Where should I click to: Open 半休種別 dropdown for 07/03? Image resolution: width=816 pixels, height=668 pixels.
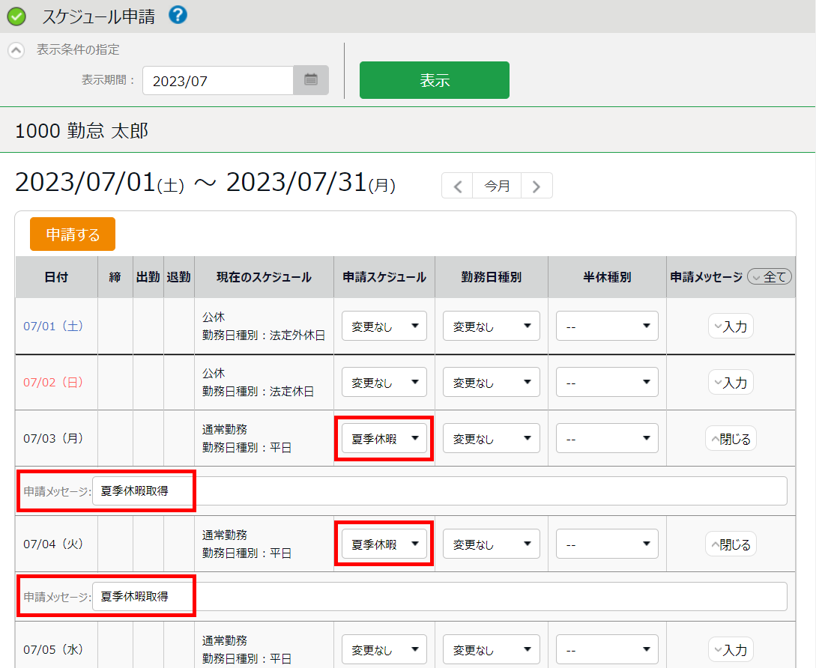click(x=607, y=439)
